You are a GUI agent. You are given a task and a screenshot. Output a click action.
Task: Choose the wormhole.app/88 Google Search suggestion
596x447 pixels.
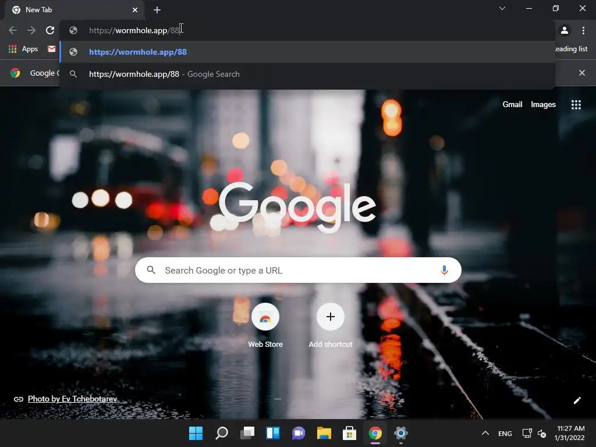click(x=307, y=74)
